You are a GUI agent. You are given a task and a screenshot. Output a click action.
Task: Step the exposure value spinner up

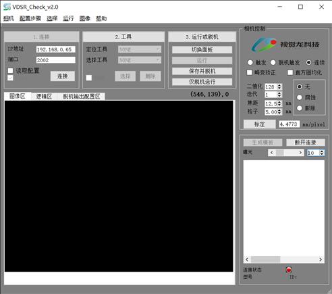(322, 151)
